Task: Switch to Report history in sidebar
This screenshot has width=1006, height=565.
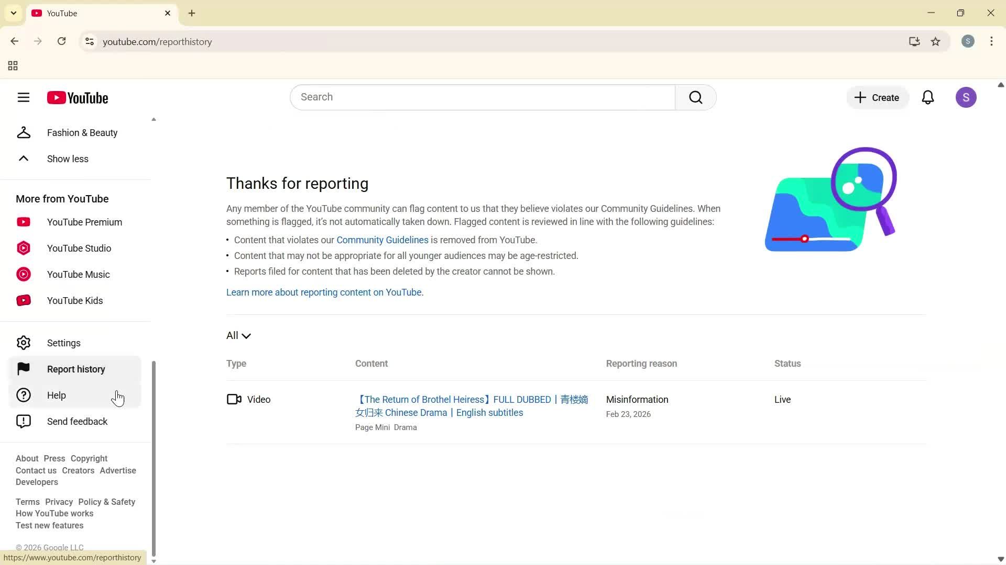Action: point(76,369)
